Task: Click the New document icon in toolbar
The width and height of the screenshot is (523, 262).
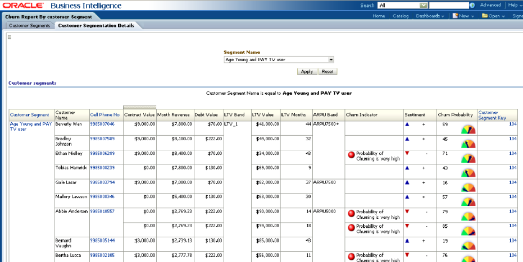Action: (x=455, y=16)
